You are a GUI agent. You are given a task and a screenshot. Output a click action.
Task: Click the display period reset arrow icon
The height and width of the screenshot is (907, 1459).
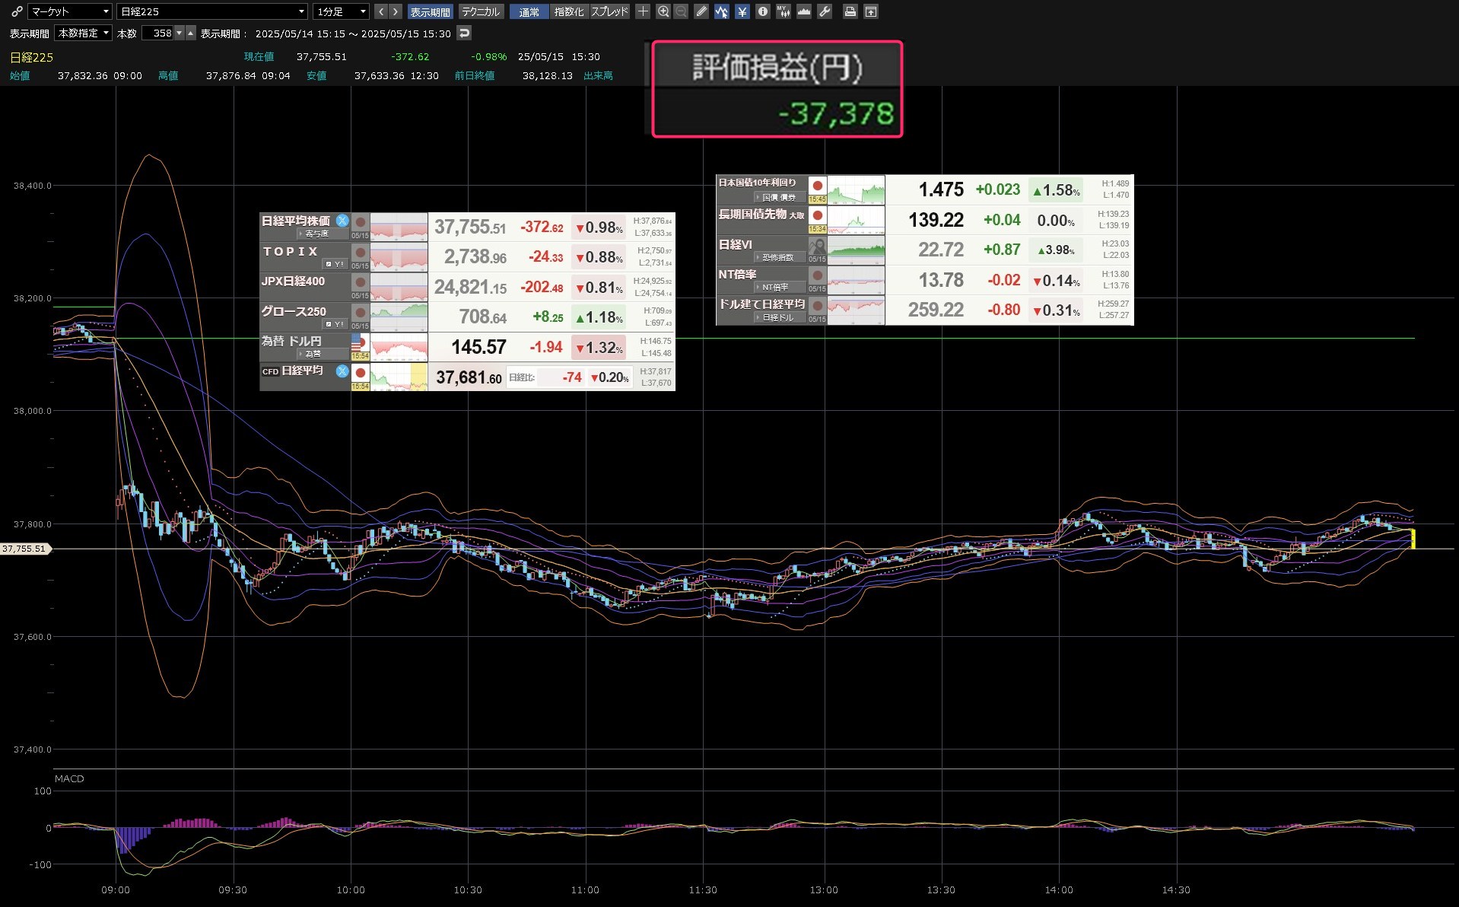click(464, 33)
